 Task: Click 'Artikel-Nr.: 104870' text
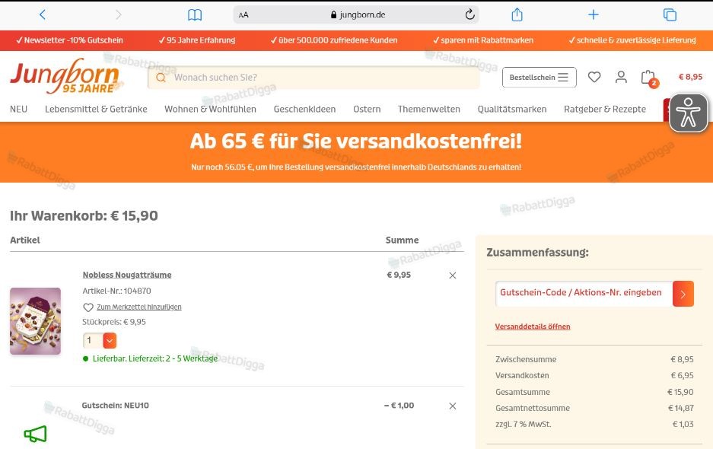tap(116, 291)
